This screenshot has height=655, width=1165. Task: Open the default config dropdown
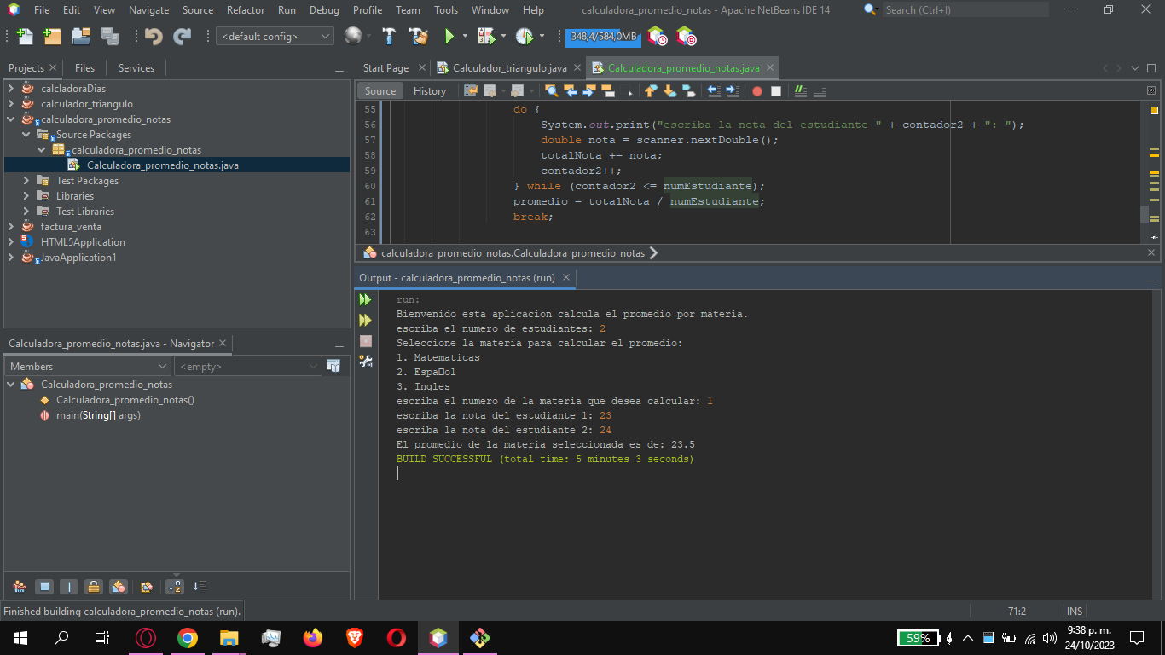click(x=275, y=36)
